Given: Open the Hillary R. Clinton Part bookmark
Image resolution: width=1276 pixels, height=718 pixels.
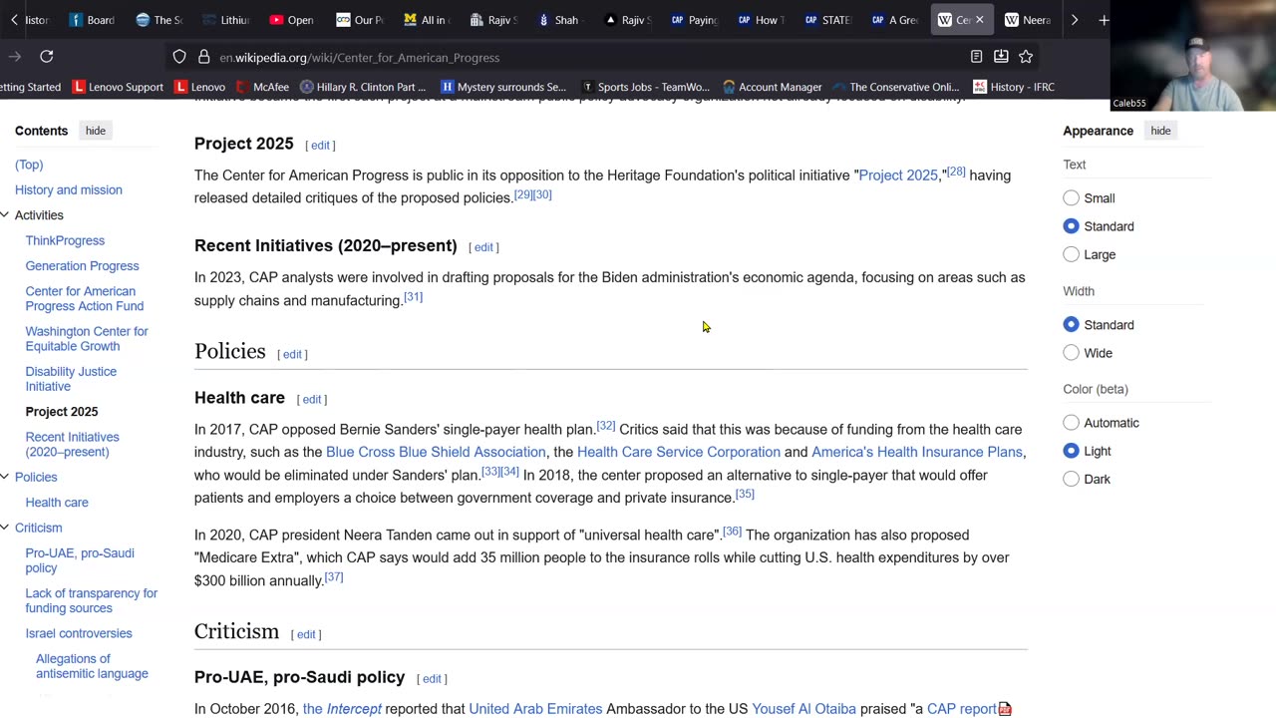Looking at the screenshot, I should pos(363,87).
